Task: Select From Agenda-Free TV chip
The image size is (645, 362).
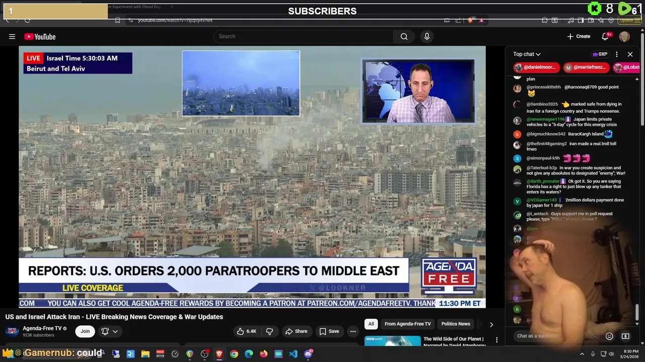Action: click(x=408, y=324)
